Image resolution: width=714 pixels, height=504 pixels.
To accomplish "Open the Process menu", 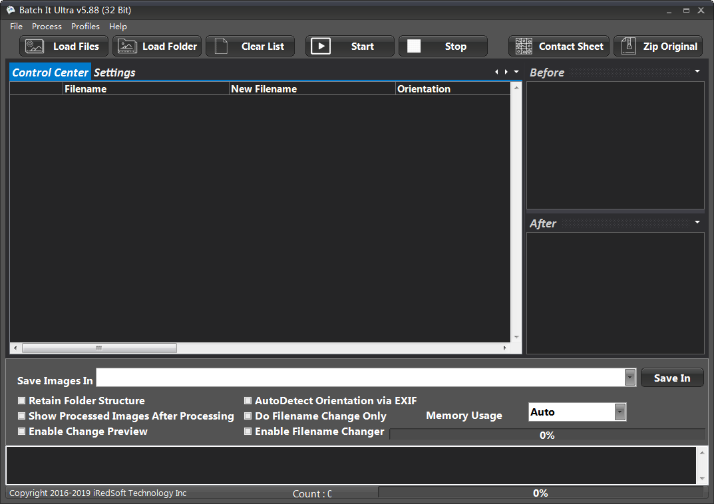I will tap(47, 27).
